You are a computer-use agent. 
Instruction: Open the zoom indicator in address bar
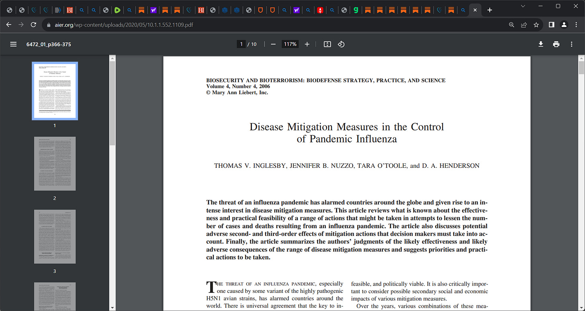(x=511, y=25)
